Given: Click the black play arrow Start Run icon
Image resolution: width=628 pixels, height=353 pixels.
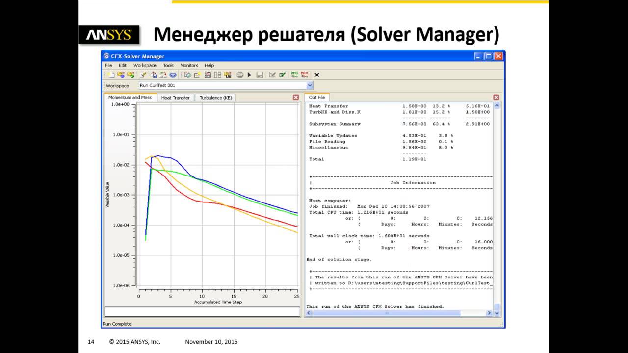Looking at the screenshot, I should pos(249,75).
